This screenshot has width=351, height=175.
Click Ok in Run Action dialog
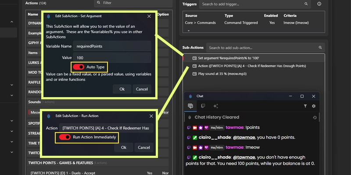[x=124, y=147]
